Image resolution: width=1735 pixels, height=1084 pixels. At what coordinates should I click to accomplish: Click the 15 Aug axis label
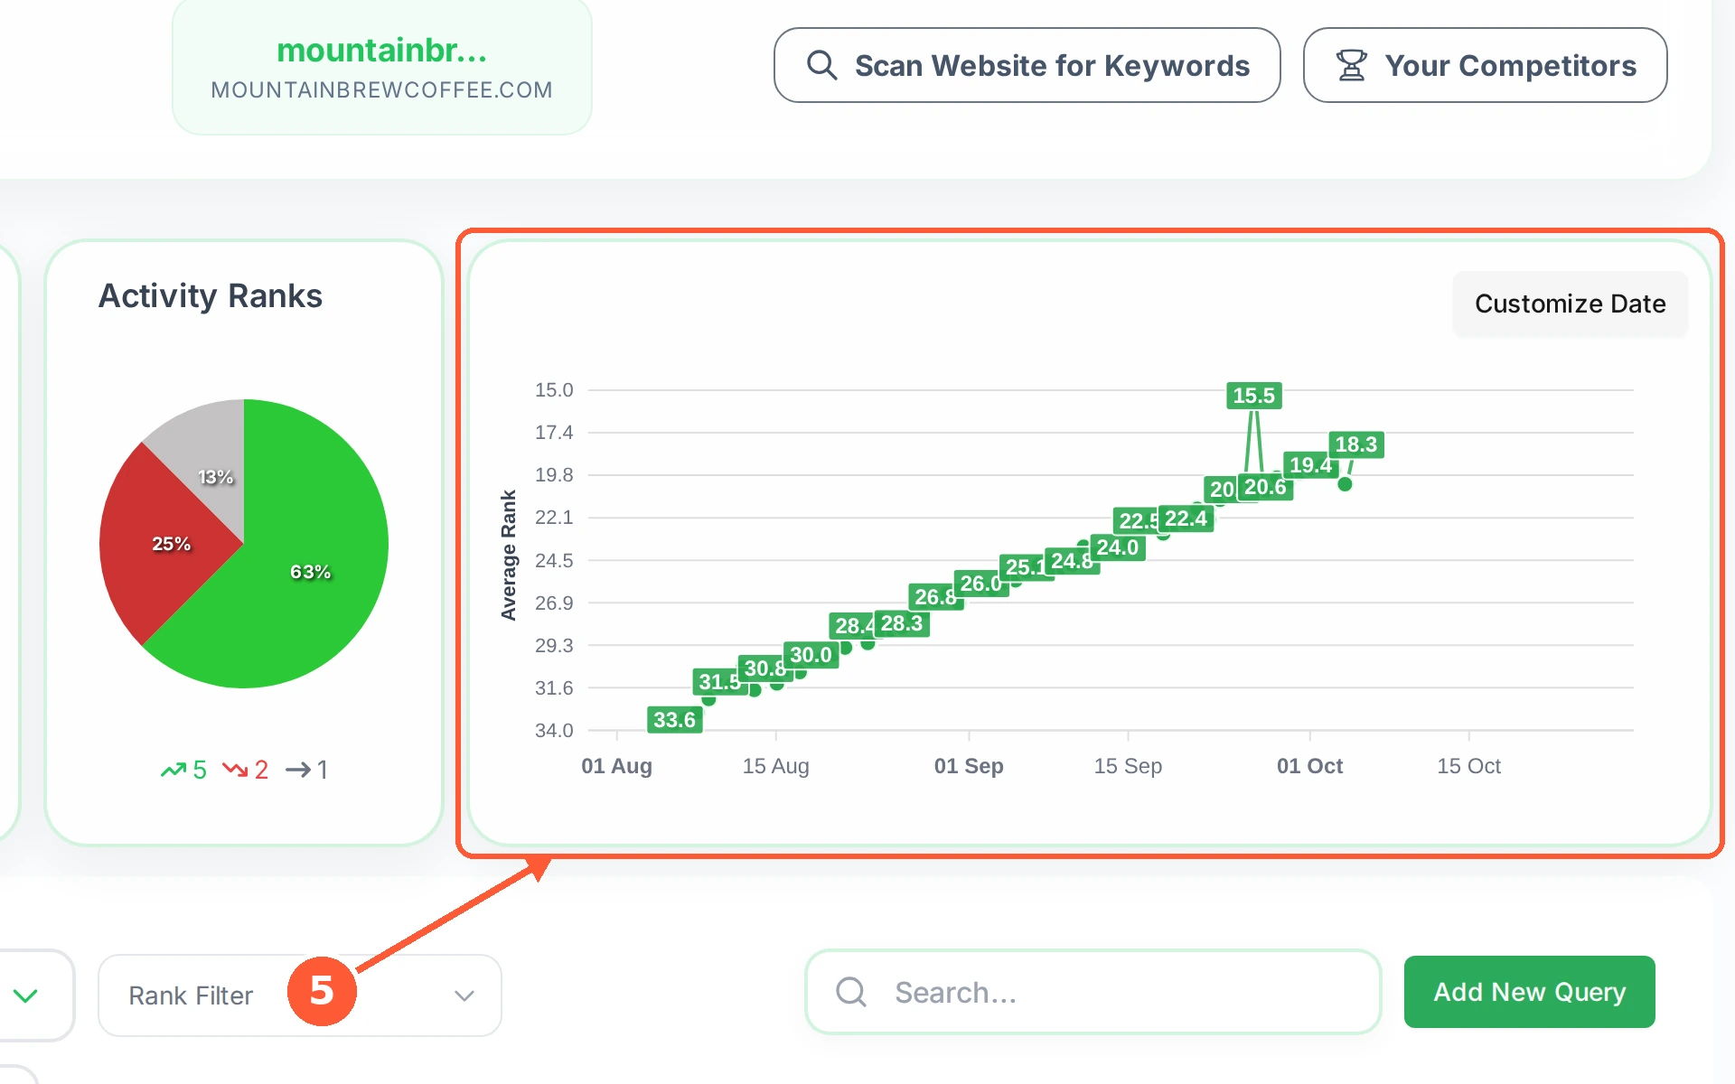click(x=775, y=766)
